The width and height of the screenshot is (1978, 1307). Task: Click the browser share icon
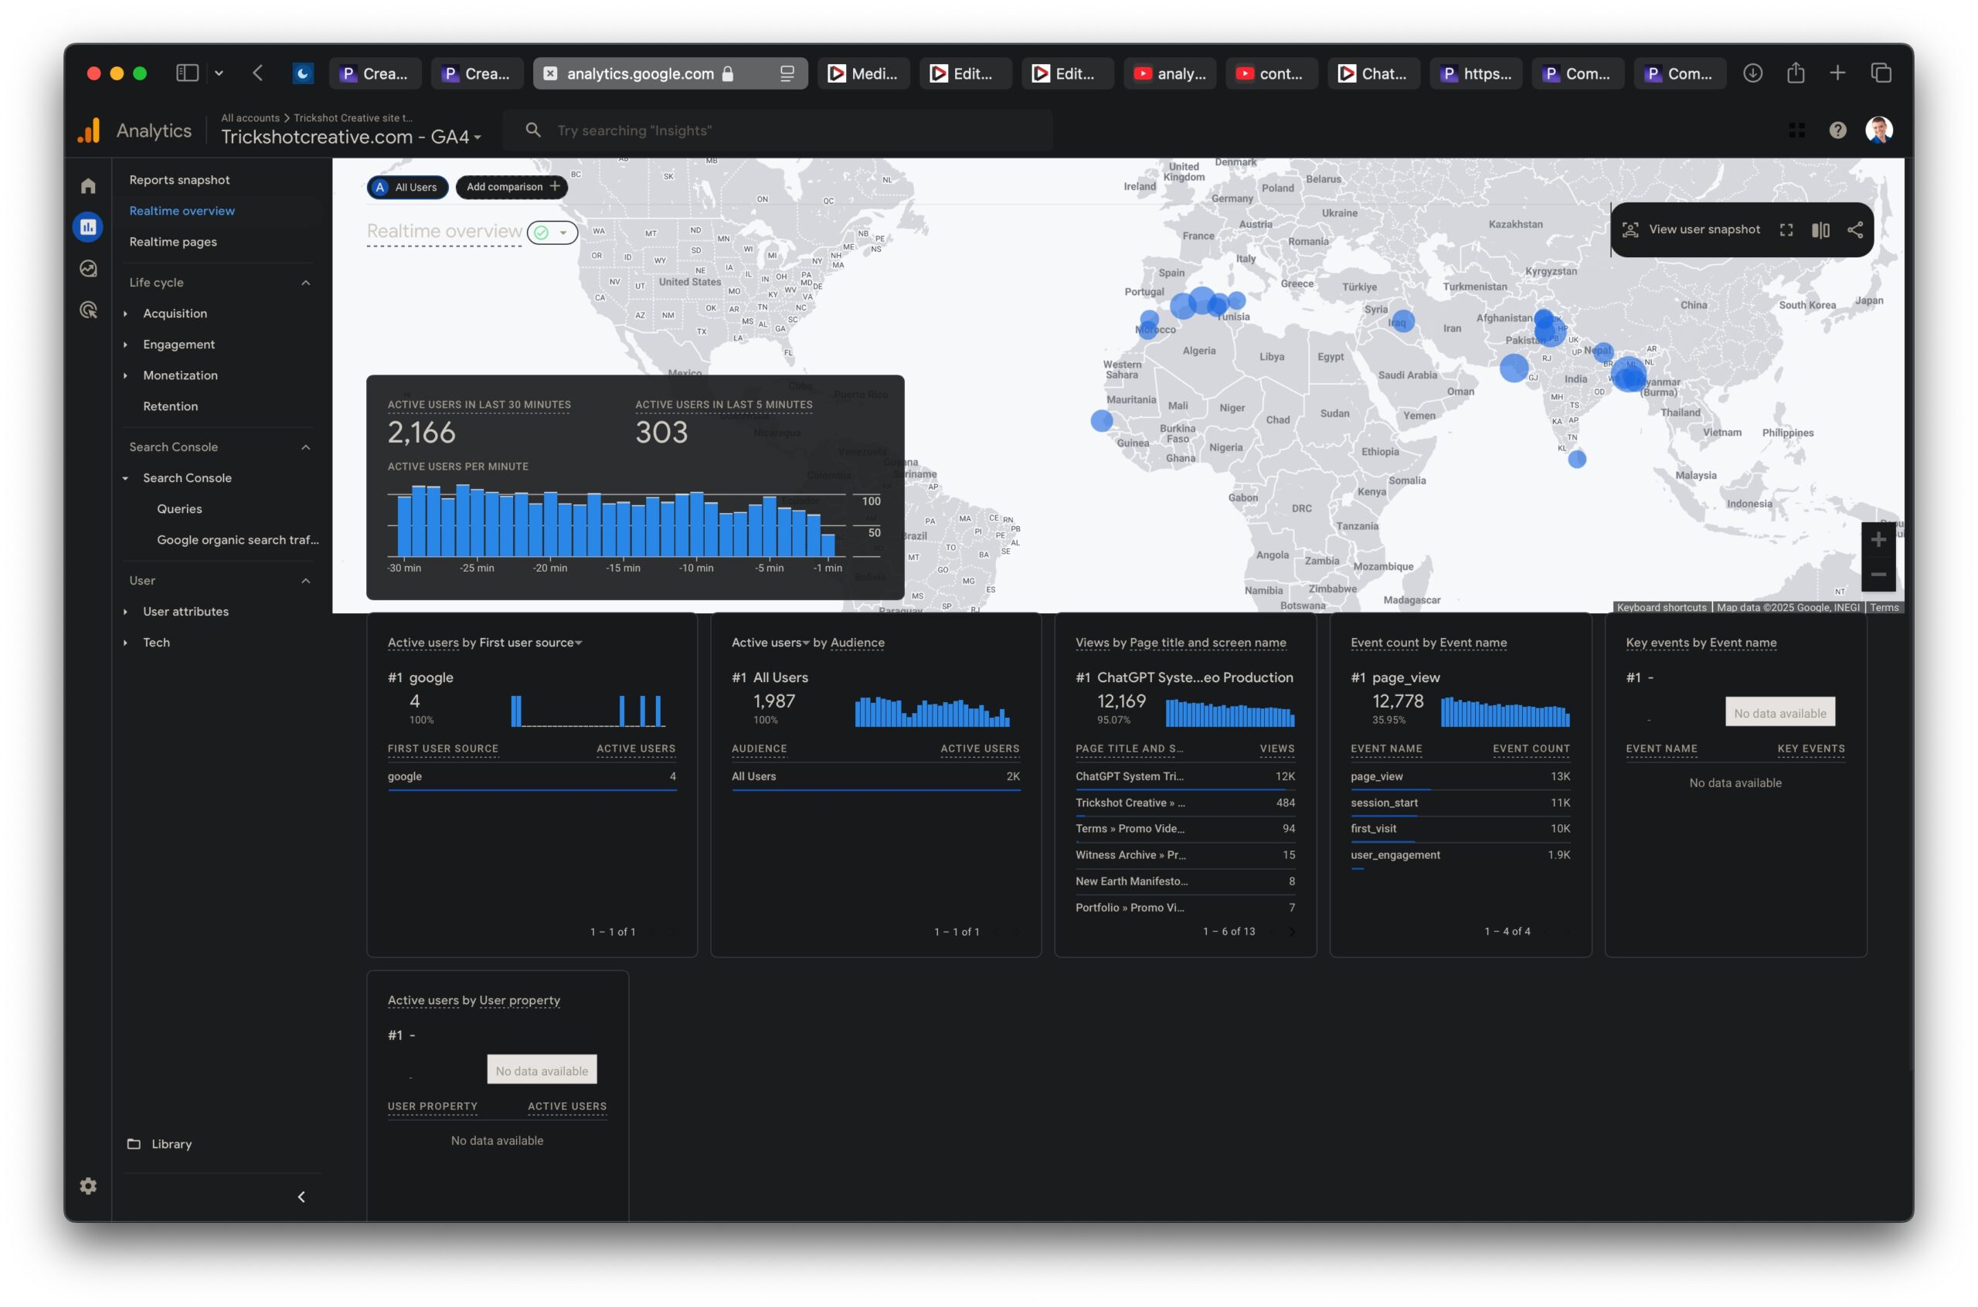tap(1796, 73)
